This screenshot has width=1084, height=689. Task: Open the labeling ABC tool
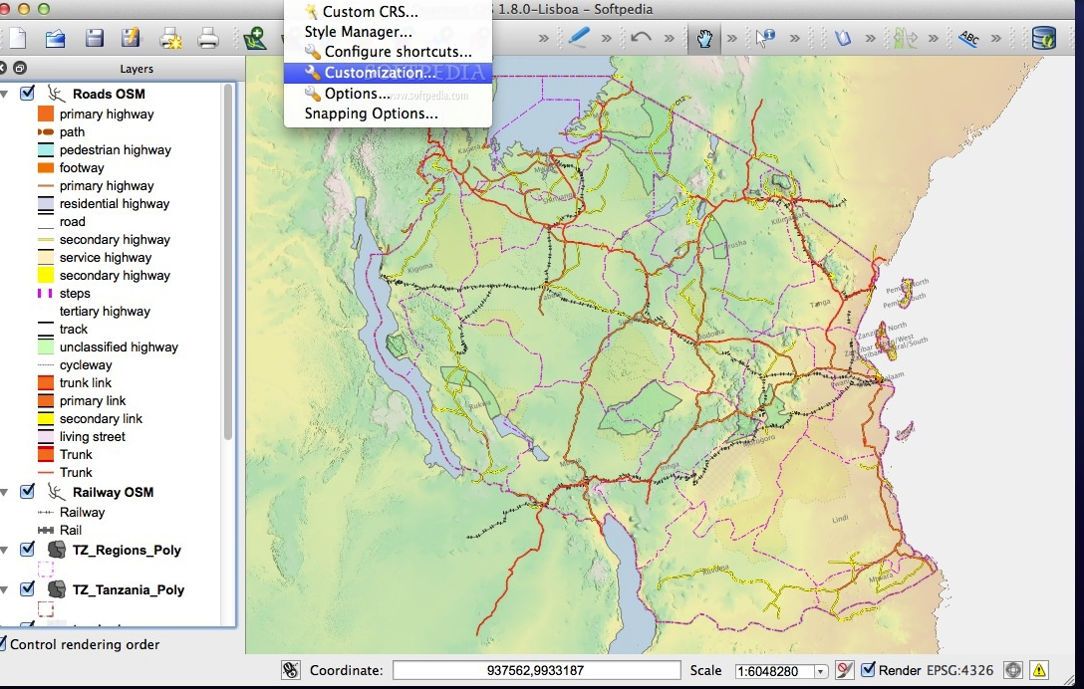[x=968, y=38]
